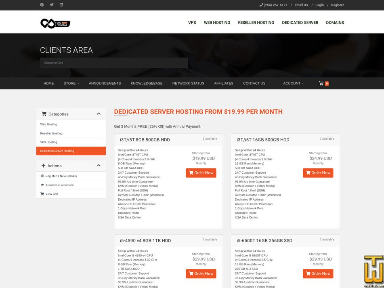This screenshot has width=384, height=288.
Task: Click the Email Us link
Action: pos(301,5)
